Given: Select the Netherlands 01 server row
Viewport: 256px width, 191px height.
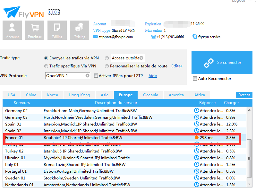Looking at the screenshot, I should point(125,185).
